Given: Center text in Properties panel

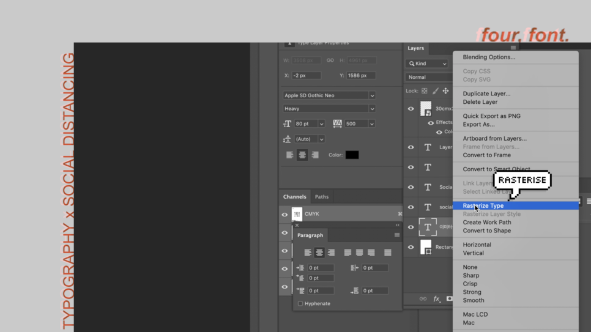Looking at the screenshot, I should click(302, 155).
